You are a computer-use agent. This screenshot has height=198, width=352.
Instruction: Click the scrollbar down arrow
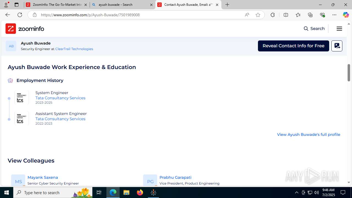pyautogui.click(x=349, y=182)
